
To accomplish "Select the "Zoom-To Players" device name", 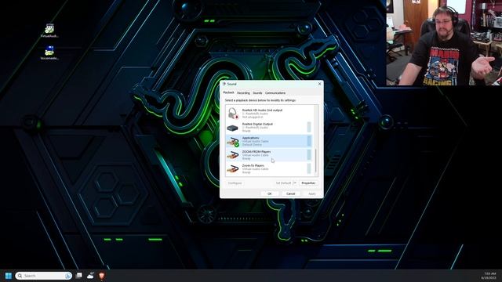I will coord(253,165).
